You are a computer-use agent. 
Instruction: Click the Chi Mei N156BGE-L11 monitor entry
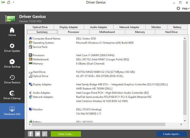(88, 114)
